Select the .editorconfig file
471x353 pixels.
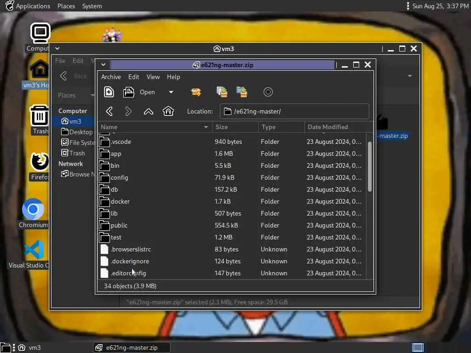(x=232, y=273)
